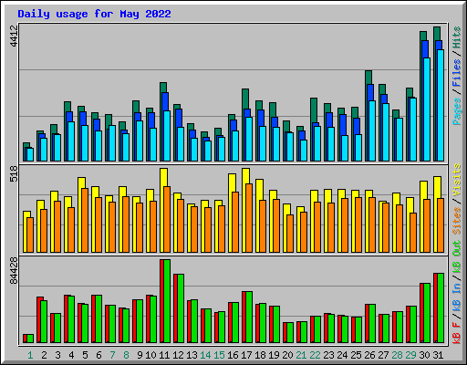Click day 31 on the x-axis
Image resolution: width=467 pixels, height=365 pixels.
(438, 355)
